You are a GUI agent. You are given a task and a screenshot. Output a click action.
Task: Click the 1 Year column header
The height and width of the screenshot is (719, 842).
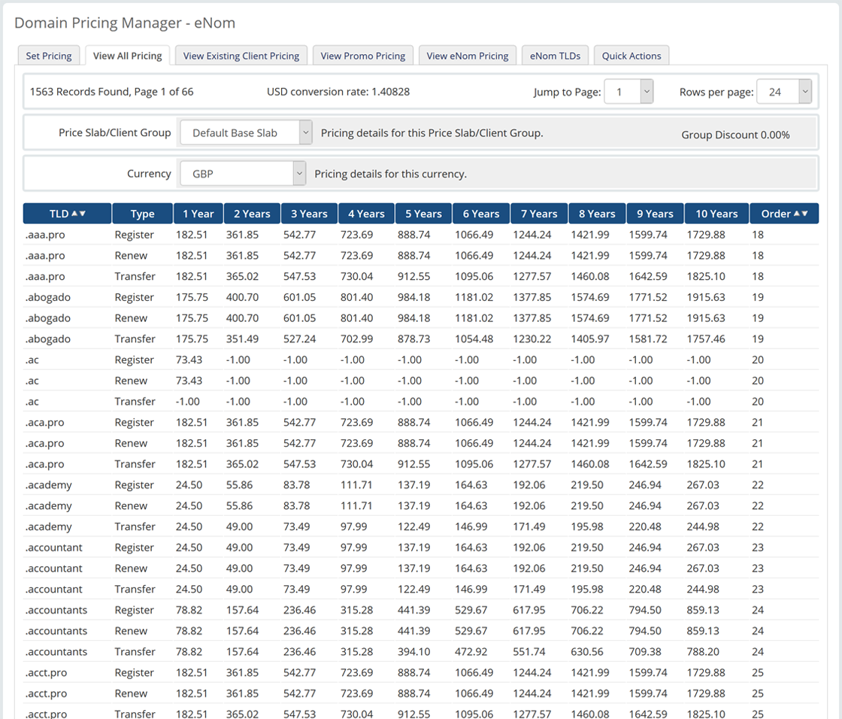198,214
